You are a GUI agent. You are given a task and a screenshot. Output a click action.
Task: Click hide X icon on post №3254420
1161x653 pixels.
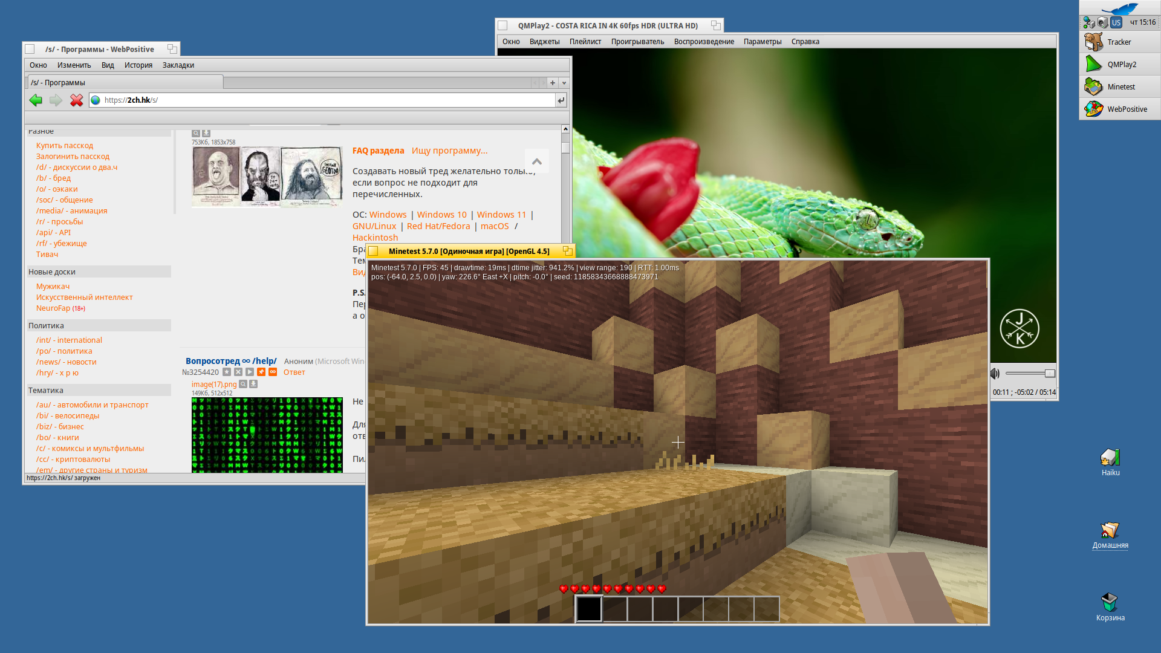click(x=238, y=372)
